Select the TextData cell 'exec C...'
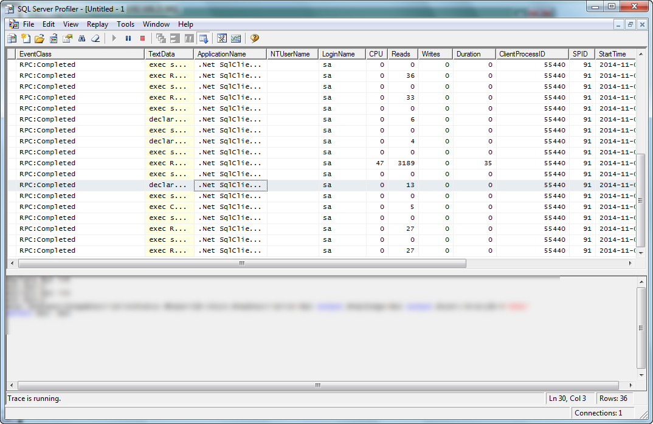Viewport: 653px width, 424px height. (169, 207)
